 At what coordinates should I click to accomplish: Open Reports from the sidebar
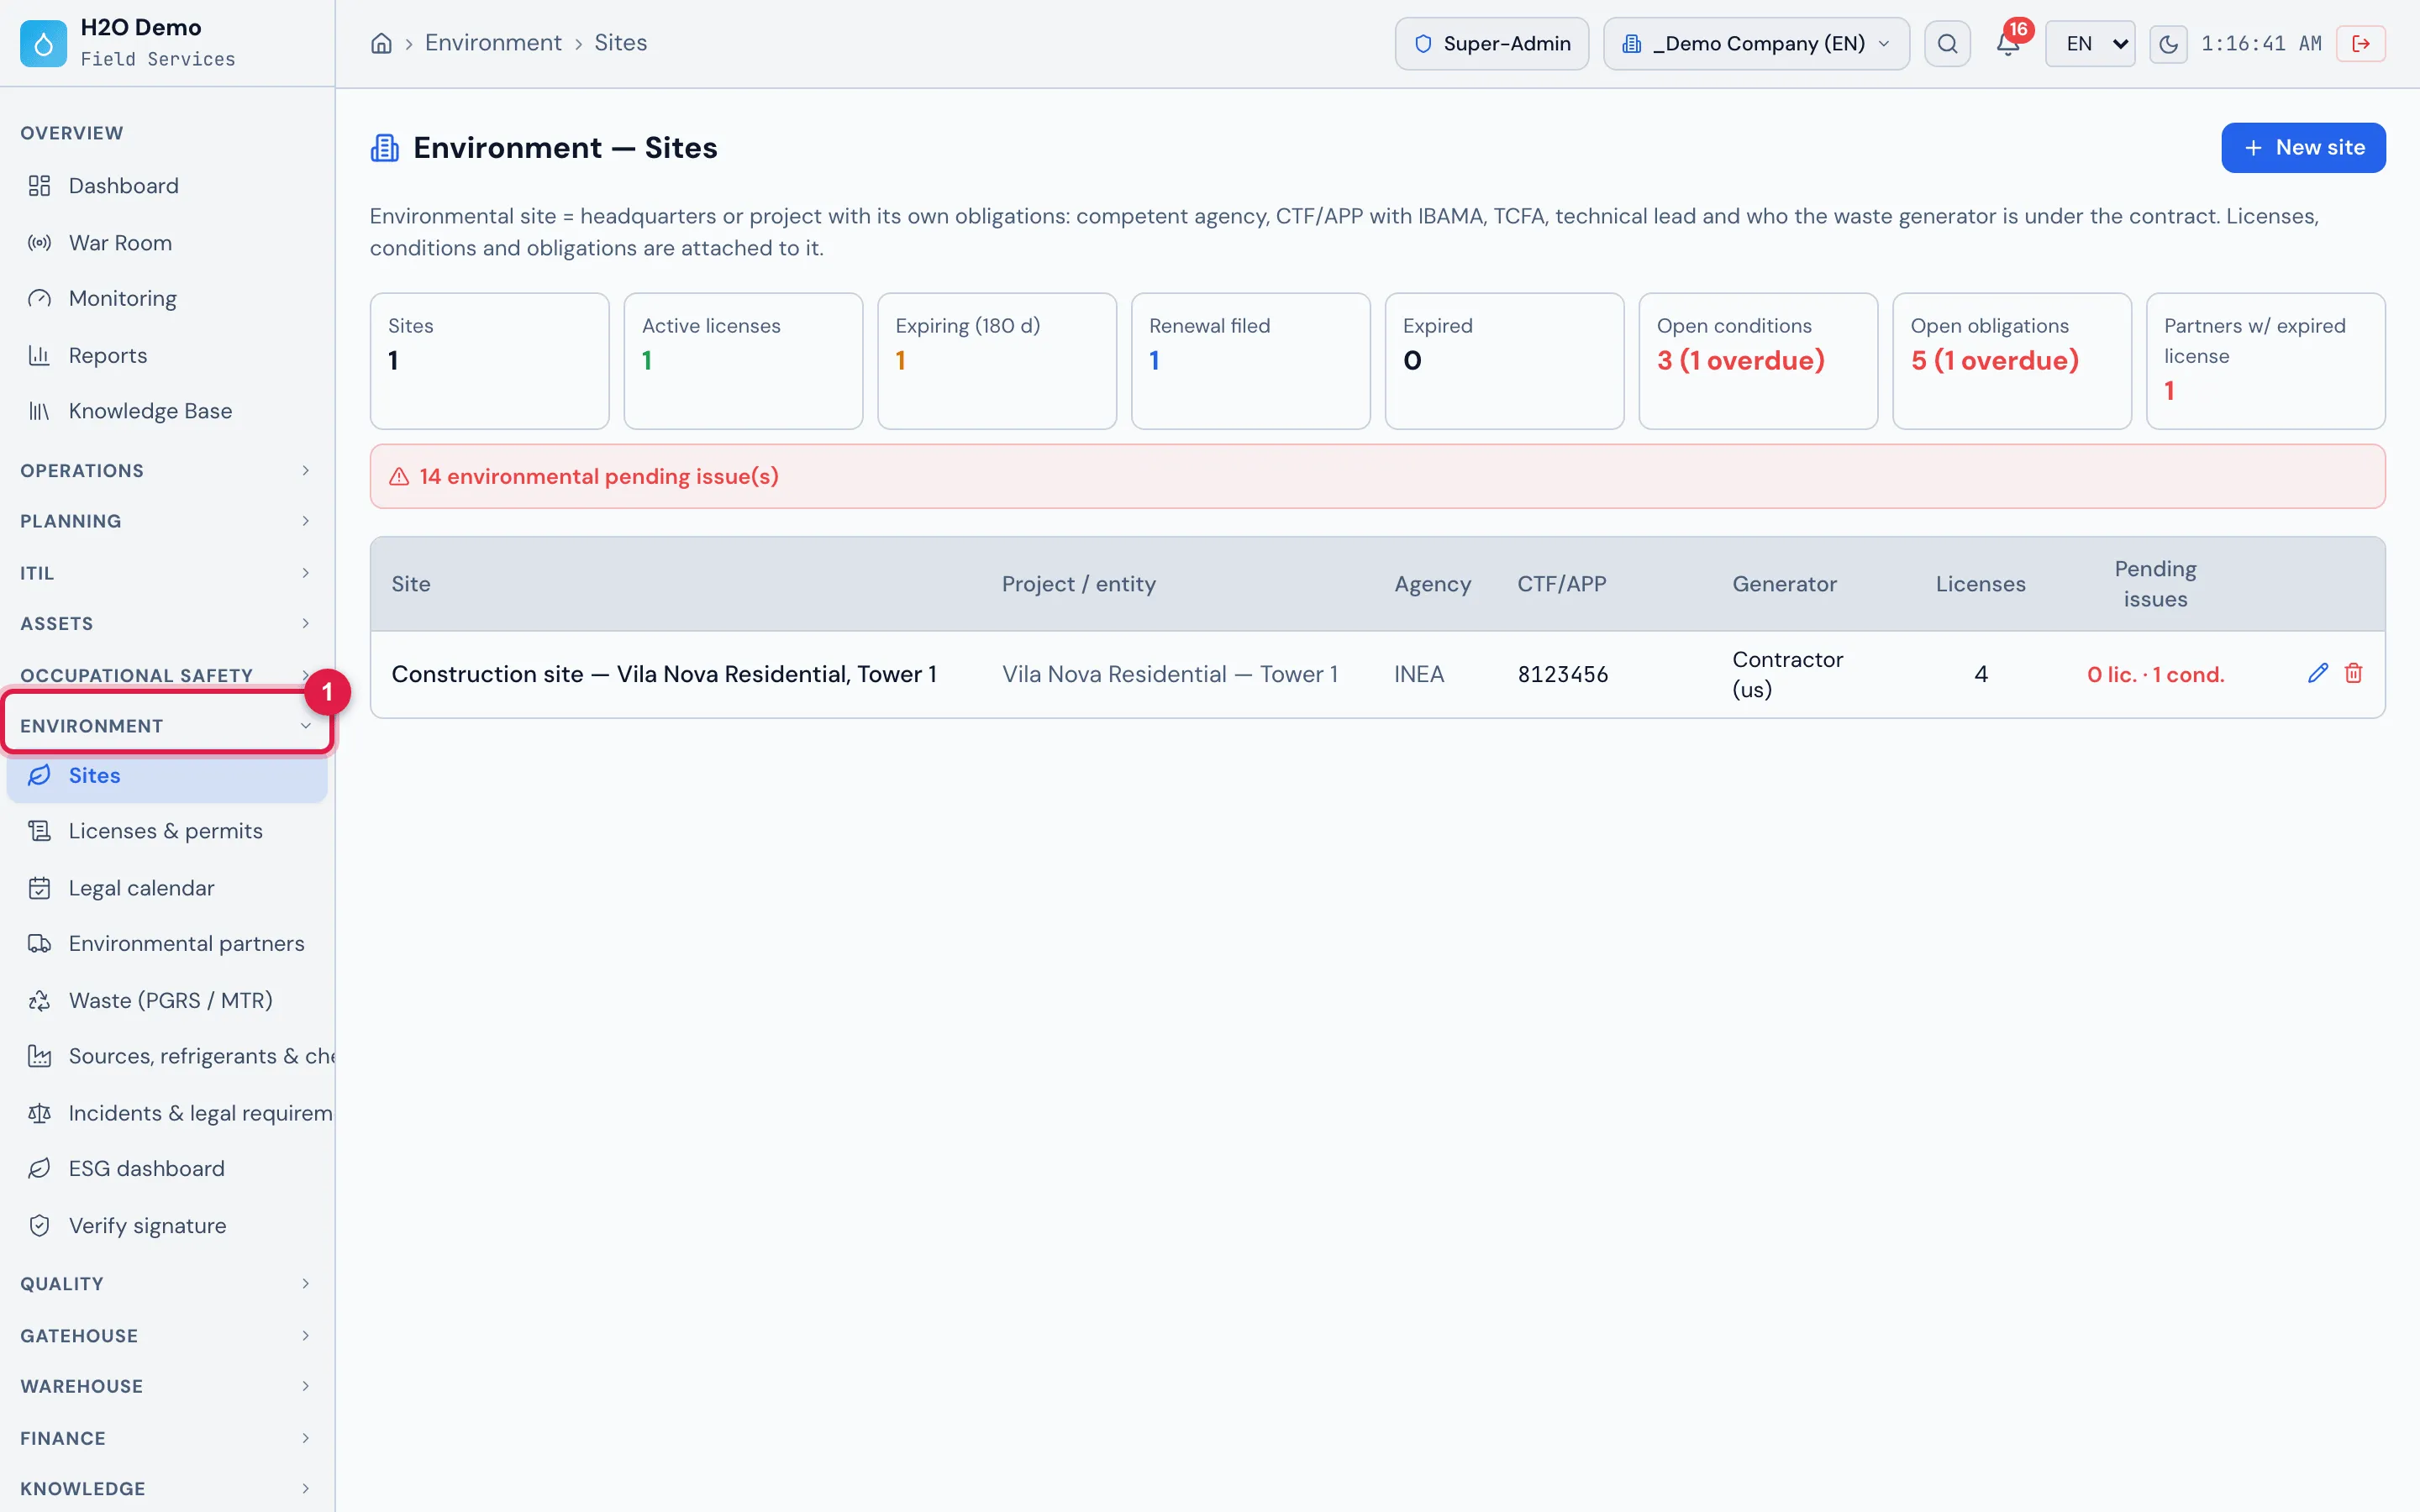(167, 355)
